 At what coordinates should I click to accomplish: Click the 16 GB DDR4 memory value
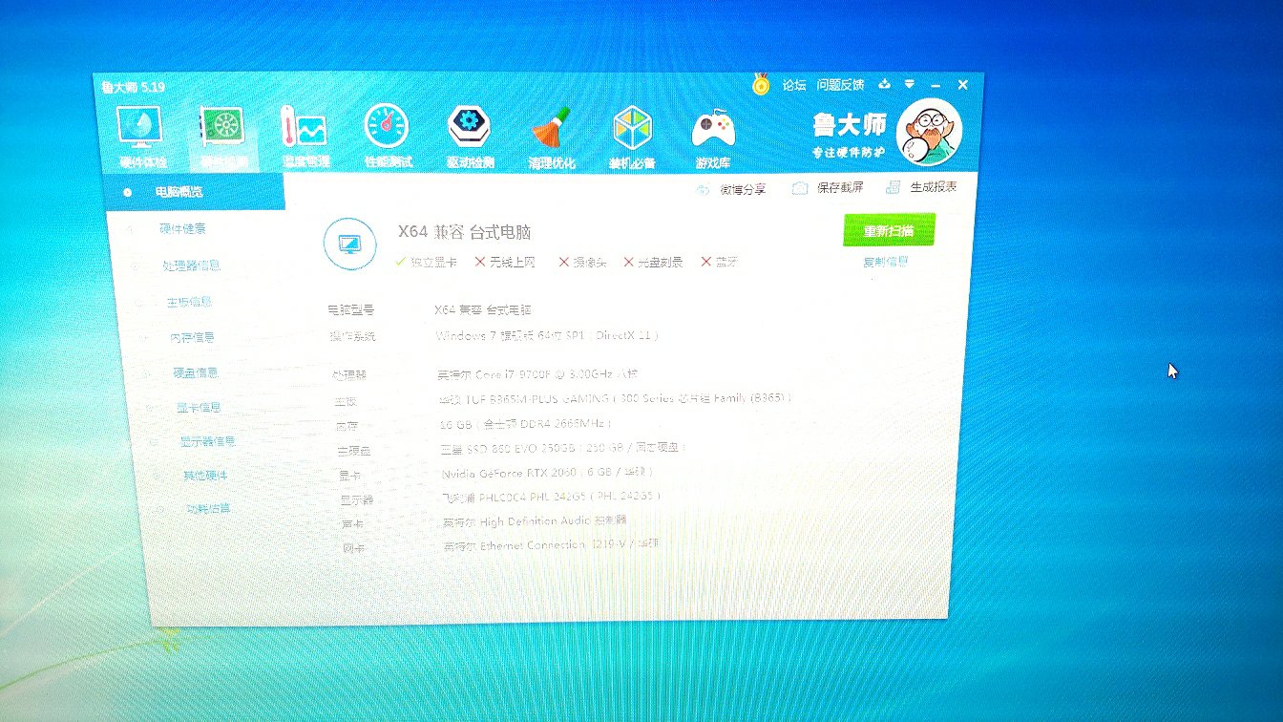pos(525,423)
